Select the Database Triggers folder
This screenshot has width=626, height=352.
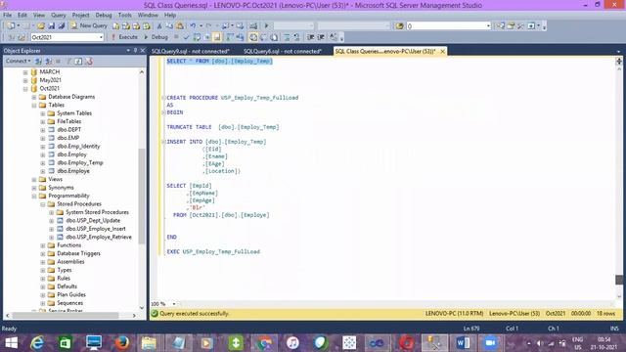point(78,253)
